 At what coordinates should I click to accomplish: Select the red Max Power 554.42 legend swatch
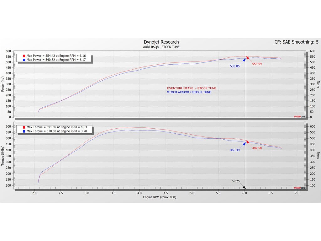click(24, 56)
